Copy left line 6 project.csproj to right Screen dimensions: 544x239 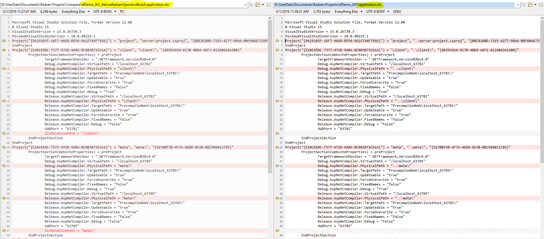[4, 41]
